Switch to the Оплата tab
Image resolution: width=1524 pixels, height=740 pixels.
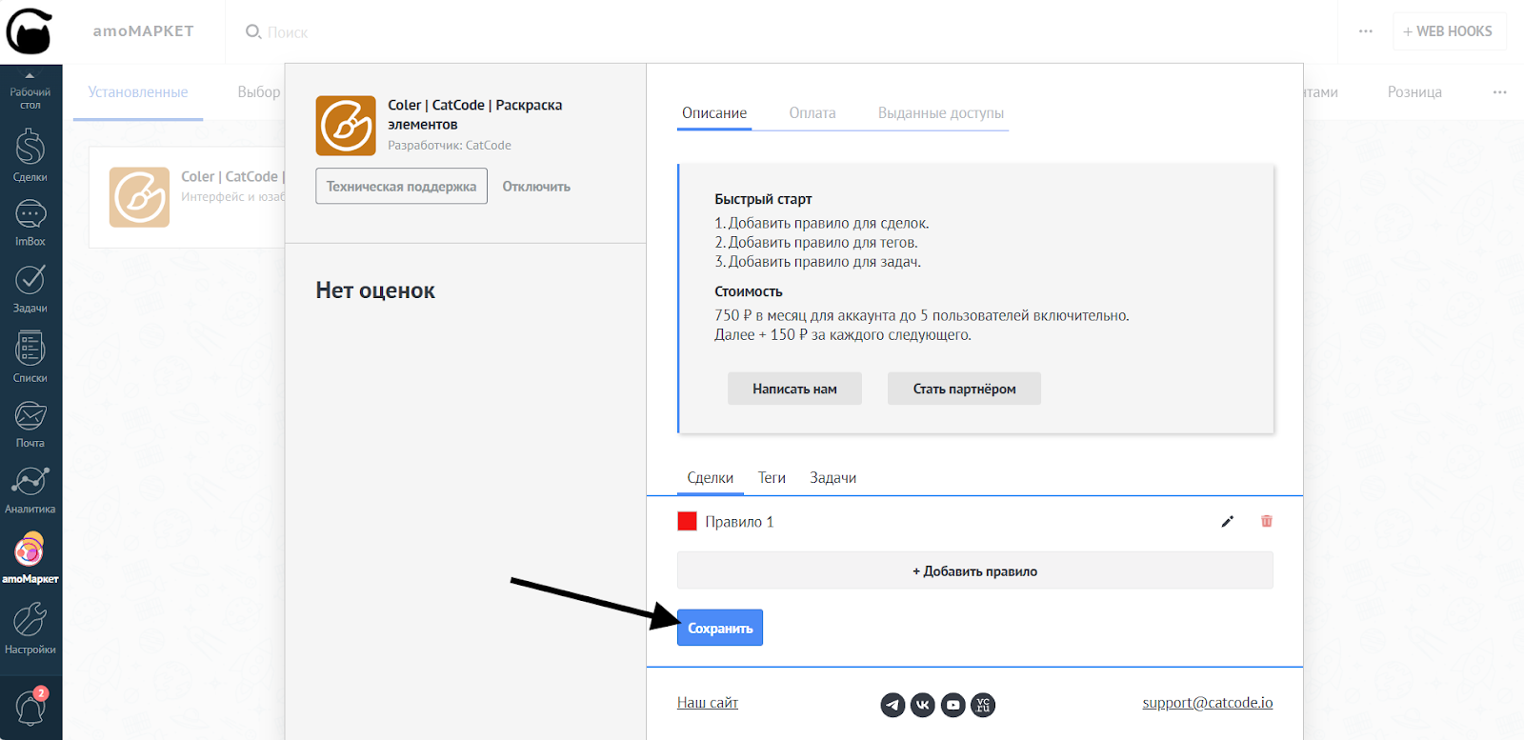(812, 113)
